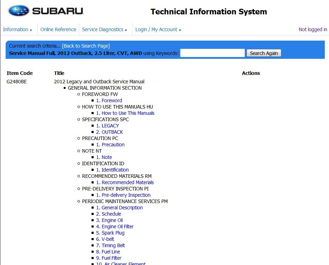Click the Search Again button
This screenshot has height=265, width=329.
pos(264,53)
